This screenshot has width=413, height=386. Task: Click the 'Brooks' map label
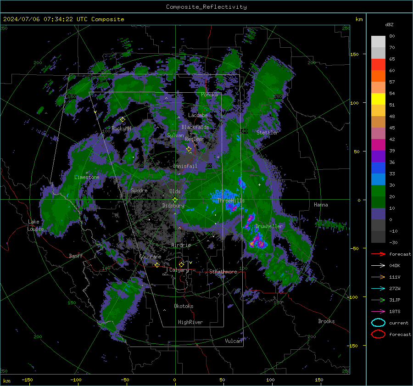click(326, 321)
